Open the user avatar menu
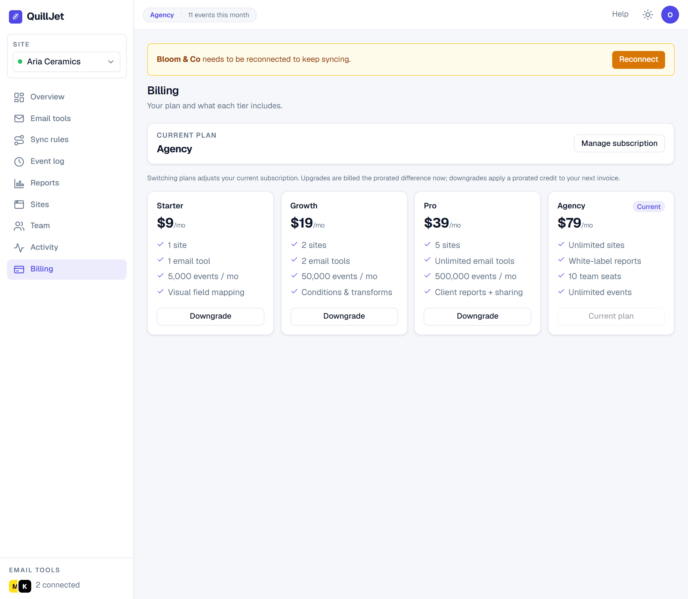 [x=670, y=15]
